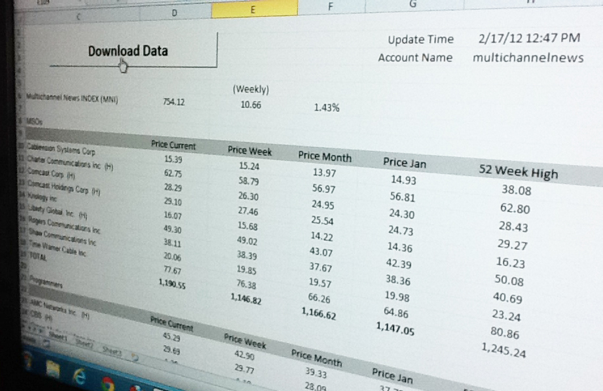Select the weekly change value 10.66
This screenshot has height=391, width=603.
point(251,105)
